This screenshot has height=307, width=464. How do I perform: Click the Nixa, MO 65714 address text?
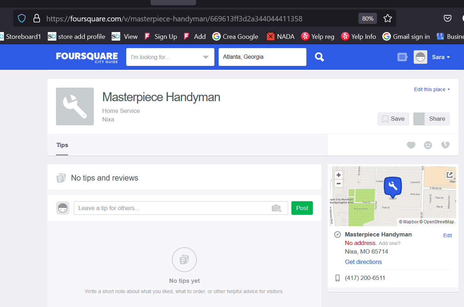(367, 251)
